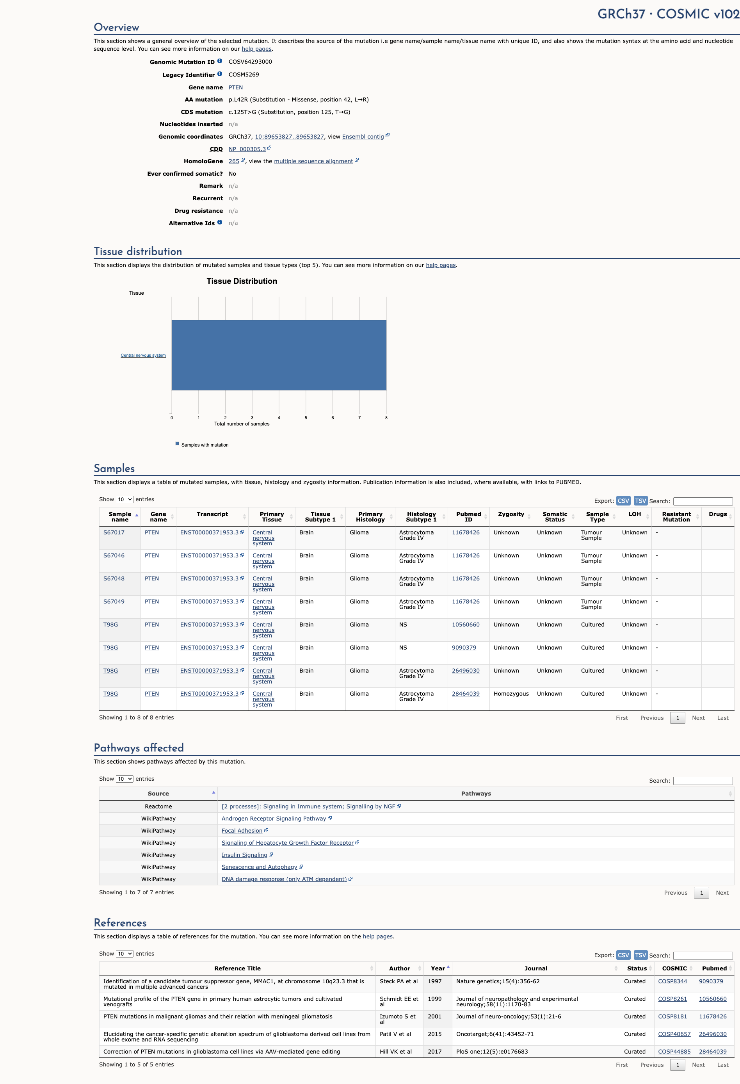
Task: Sort references by Journal column
Action: tap(536, 968)
